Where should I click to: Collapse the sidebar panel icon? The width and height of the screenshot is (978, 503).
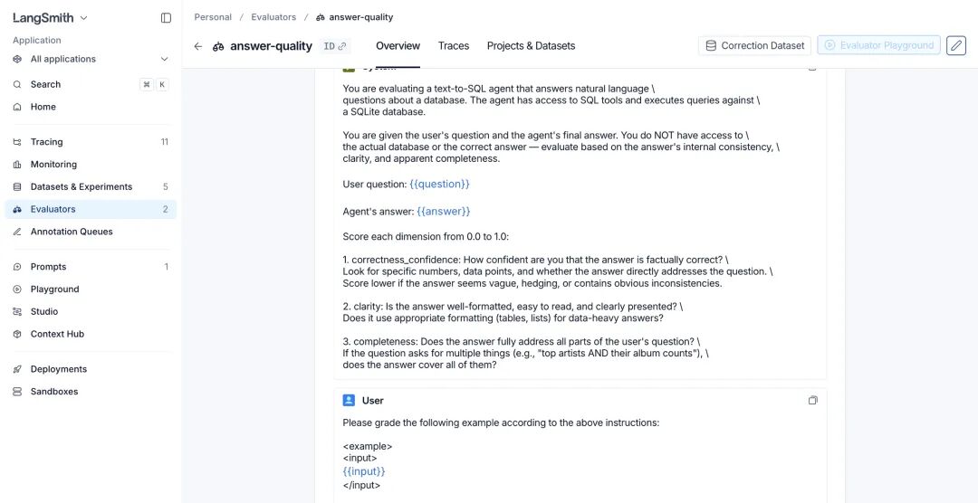(x=166, y=18)
